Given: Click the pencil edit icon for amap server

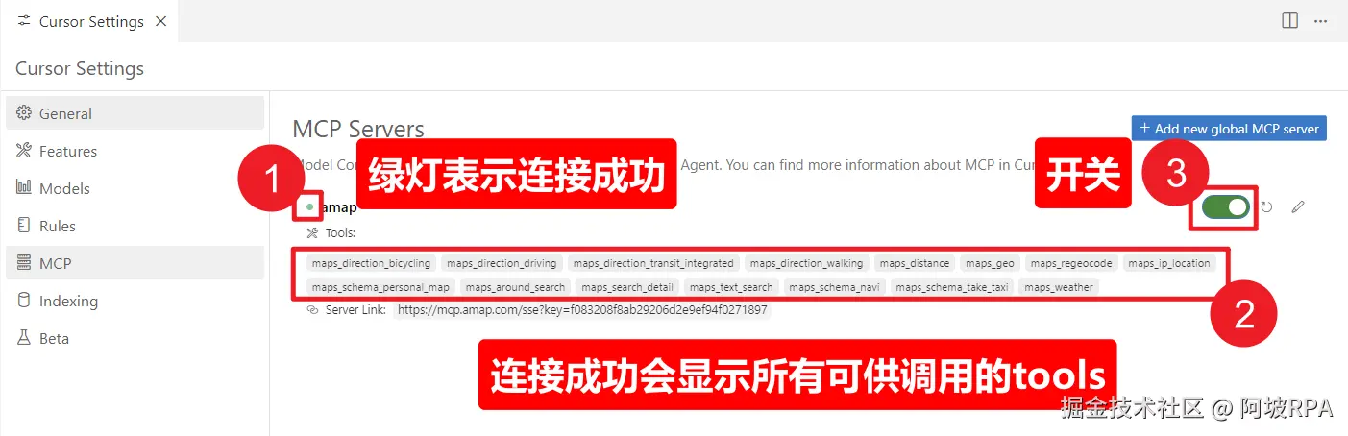Looking at the screenshot, I should [x=1298, y=206].
